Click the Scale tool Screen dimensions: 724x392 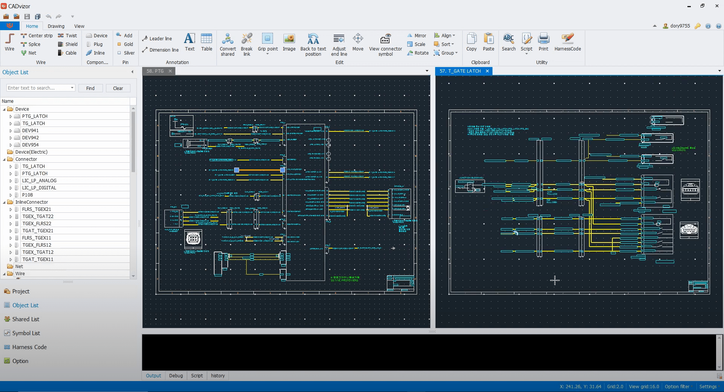(x=416, y=44)
